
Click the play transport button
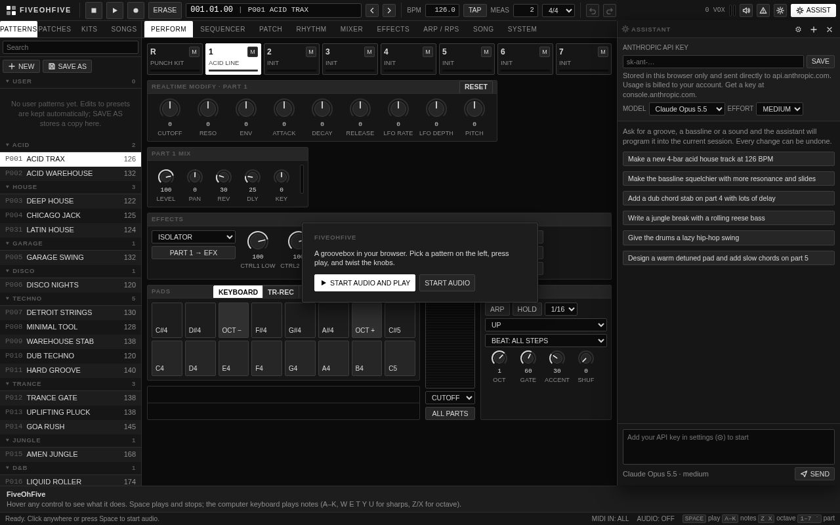(115, 10)
